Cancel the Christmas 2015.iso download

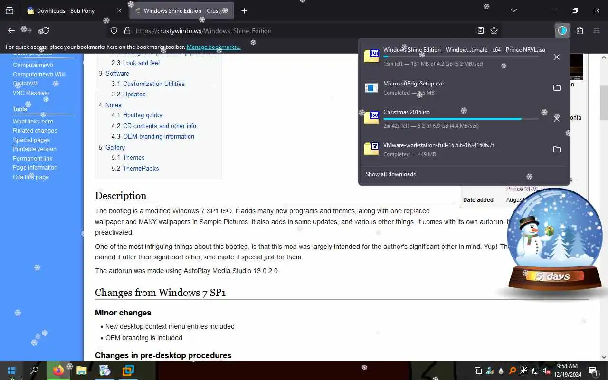(557, 118)
